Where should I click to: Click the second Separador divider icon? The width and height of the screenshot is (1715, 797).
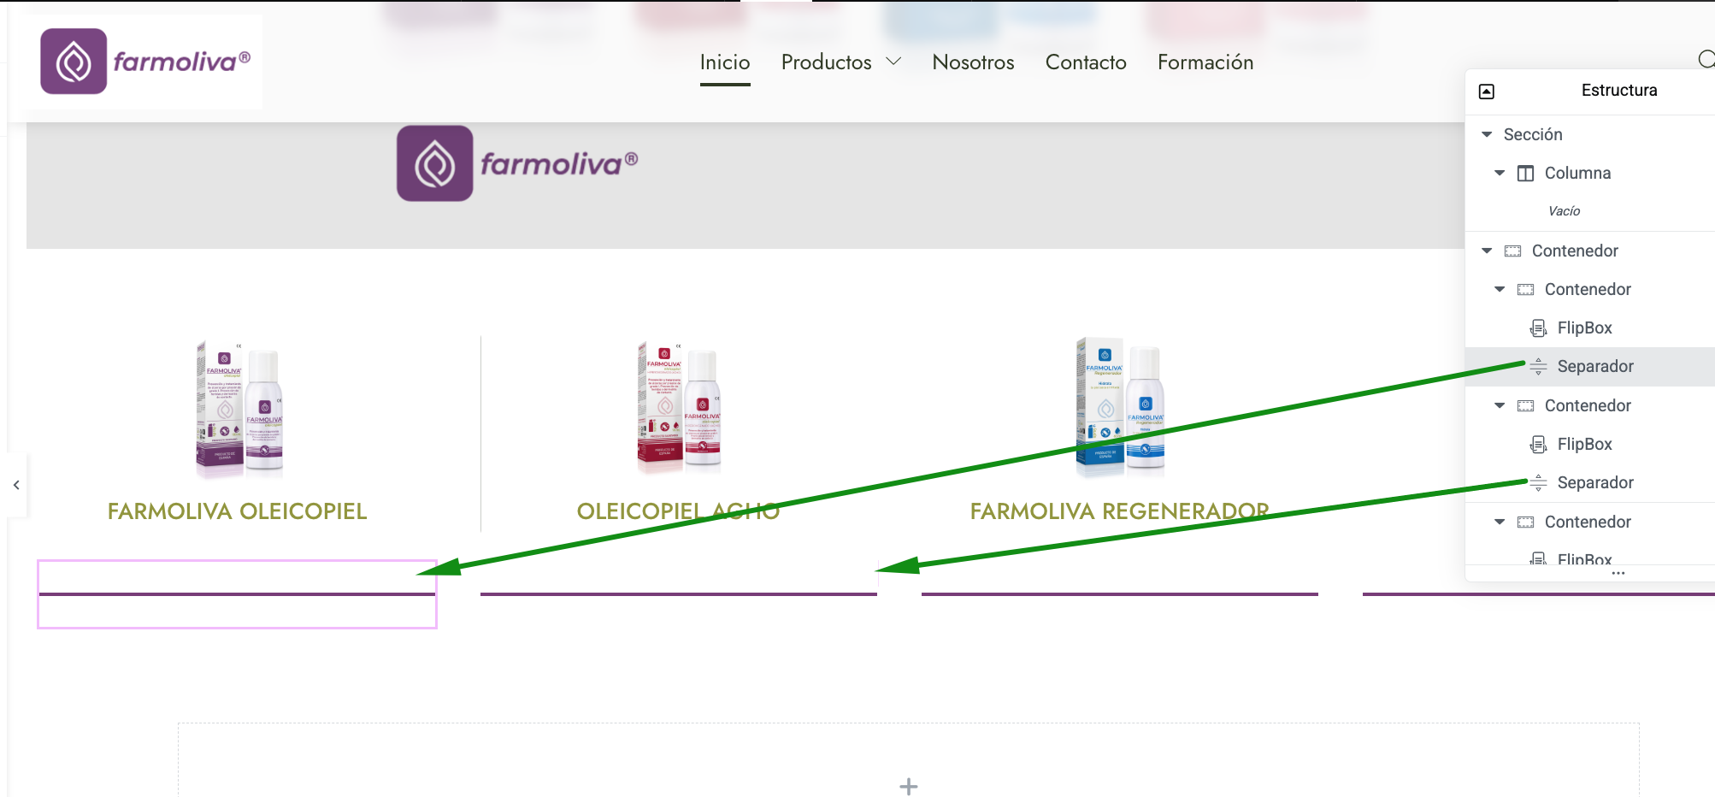(x=1538, y=483)
